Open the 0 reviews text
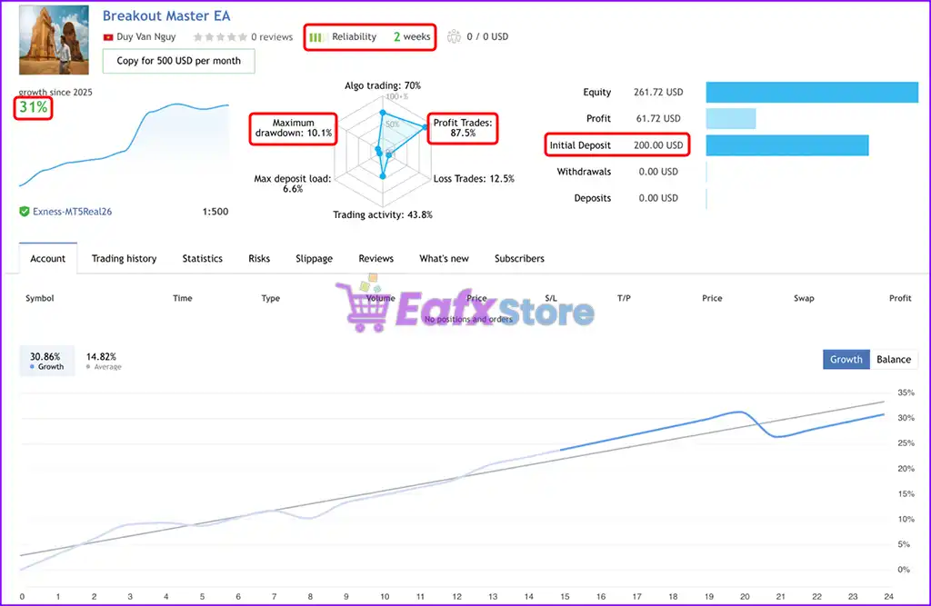931x606 pixels. 272,37
